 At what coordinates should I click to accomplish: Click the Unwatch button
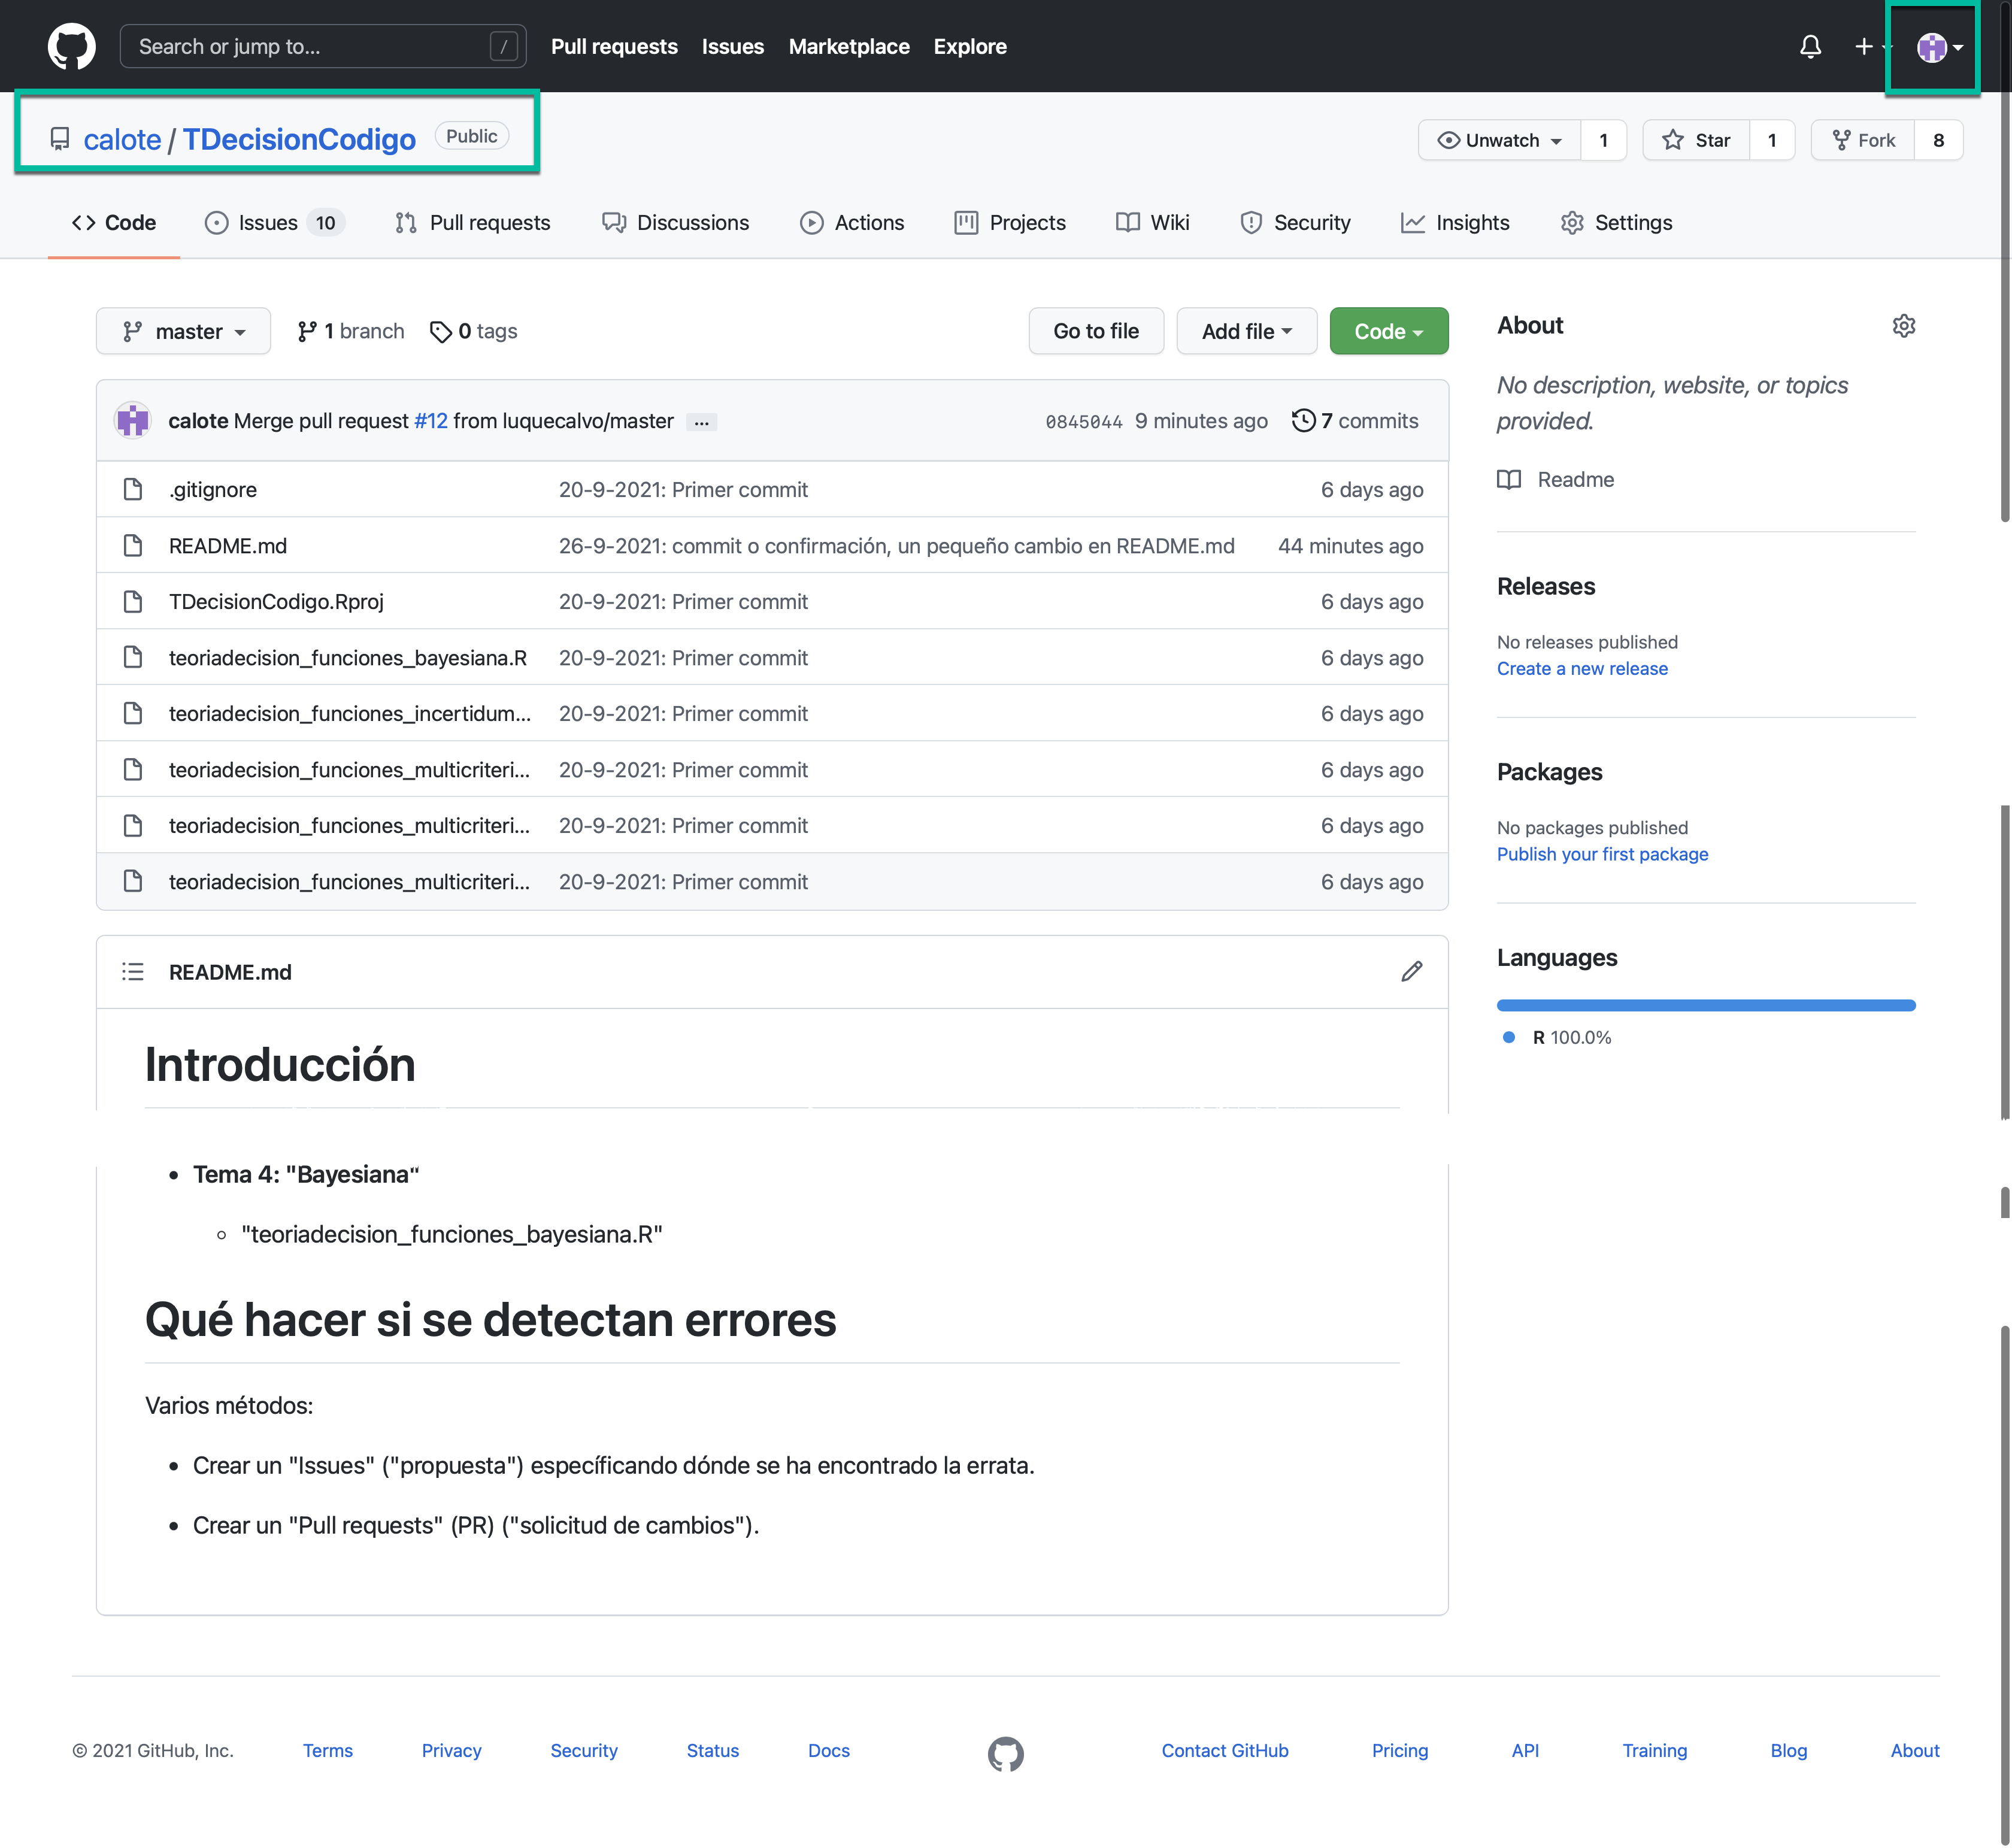click(1499, 140)
